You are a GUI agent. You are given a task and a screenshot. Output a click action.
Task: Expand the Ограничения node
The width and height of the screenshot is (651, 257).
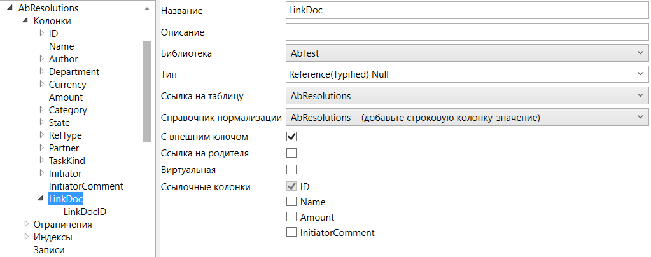tap(26, 224)
